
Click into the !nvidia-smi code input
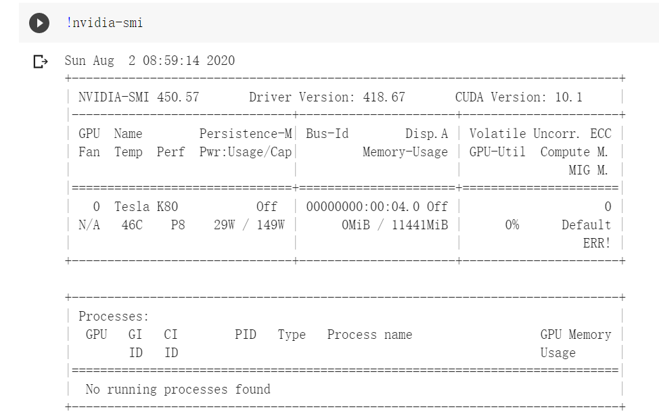tap(104, 23)
